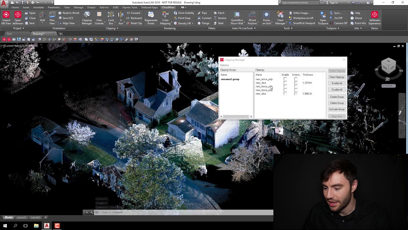Open the Clash Manager
Screen dimensions: 408x230
[280, 18]
